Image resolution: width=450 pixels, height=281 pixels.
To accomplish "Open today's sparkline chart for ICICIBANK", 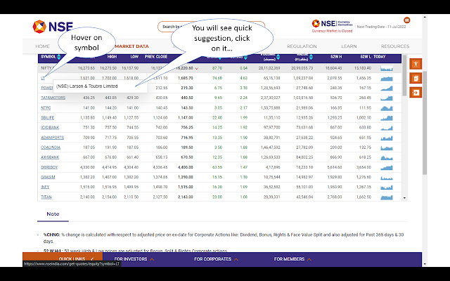I will [386, 128].
